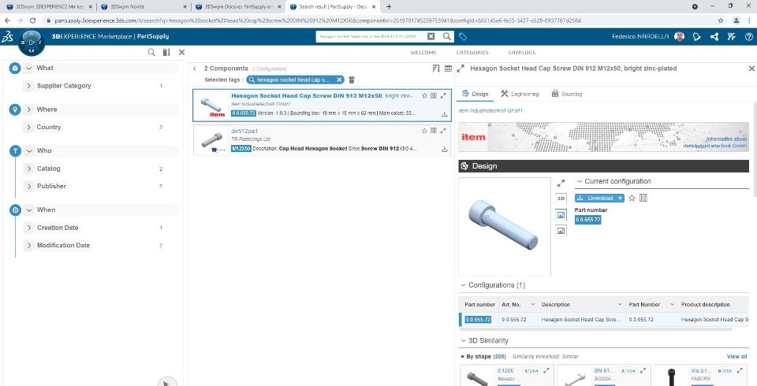Expand the Catalog filter
Image resolution: width=757 pixels, height=386 pixels.
pos(28,169)
